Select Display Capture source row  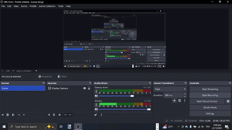click(69, 88)
